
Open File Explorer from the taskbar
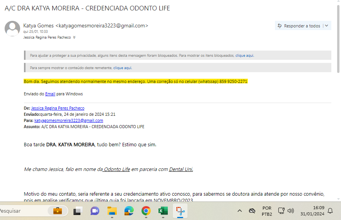pos(112,211)
